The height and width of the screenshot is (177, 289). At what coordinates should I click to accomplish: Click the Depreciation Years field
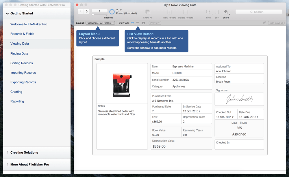197,119
